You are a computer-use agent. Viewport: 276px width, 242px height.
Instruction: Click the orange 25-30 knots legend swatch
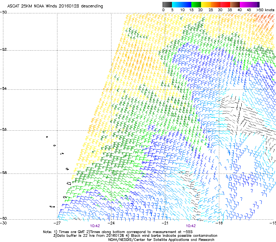click(x=216, y=4)
